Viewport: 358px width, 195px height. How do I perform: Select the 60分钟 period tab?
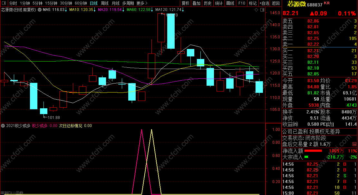point(81,3)
